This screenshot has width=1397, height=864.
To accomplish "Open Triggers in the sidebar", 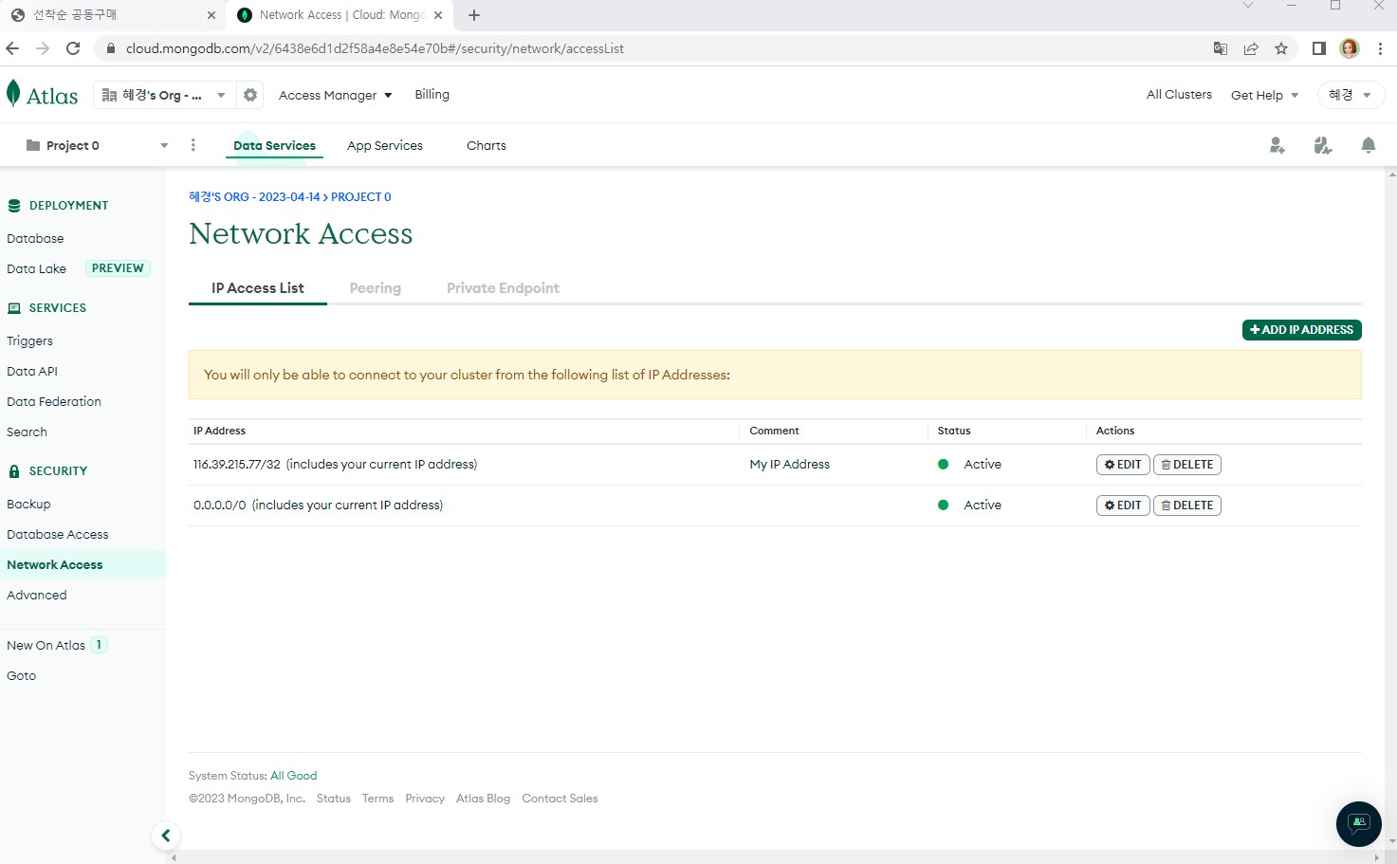I will coord(29,340).
